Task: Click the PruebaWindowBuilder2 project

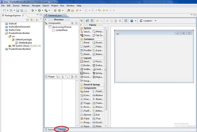Action: pyautogui.click(x=20, y=49)
